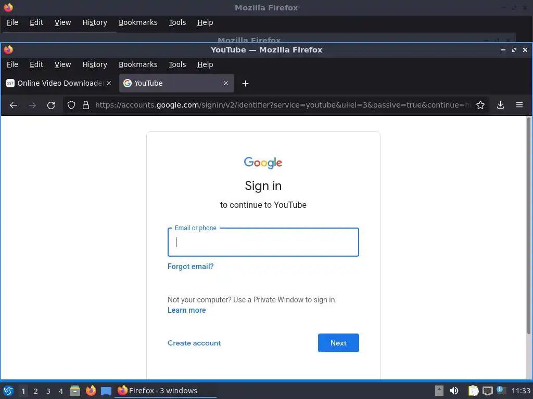Screen dimensions: 533x399
Task: Open Edit menu in YouTube window
Action: coord(36,64)
